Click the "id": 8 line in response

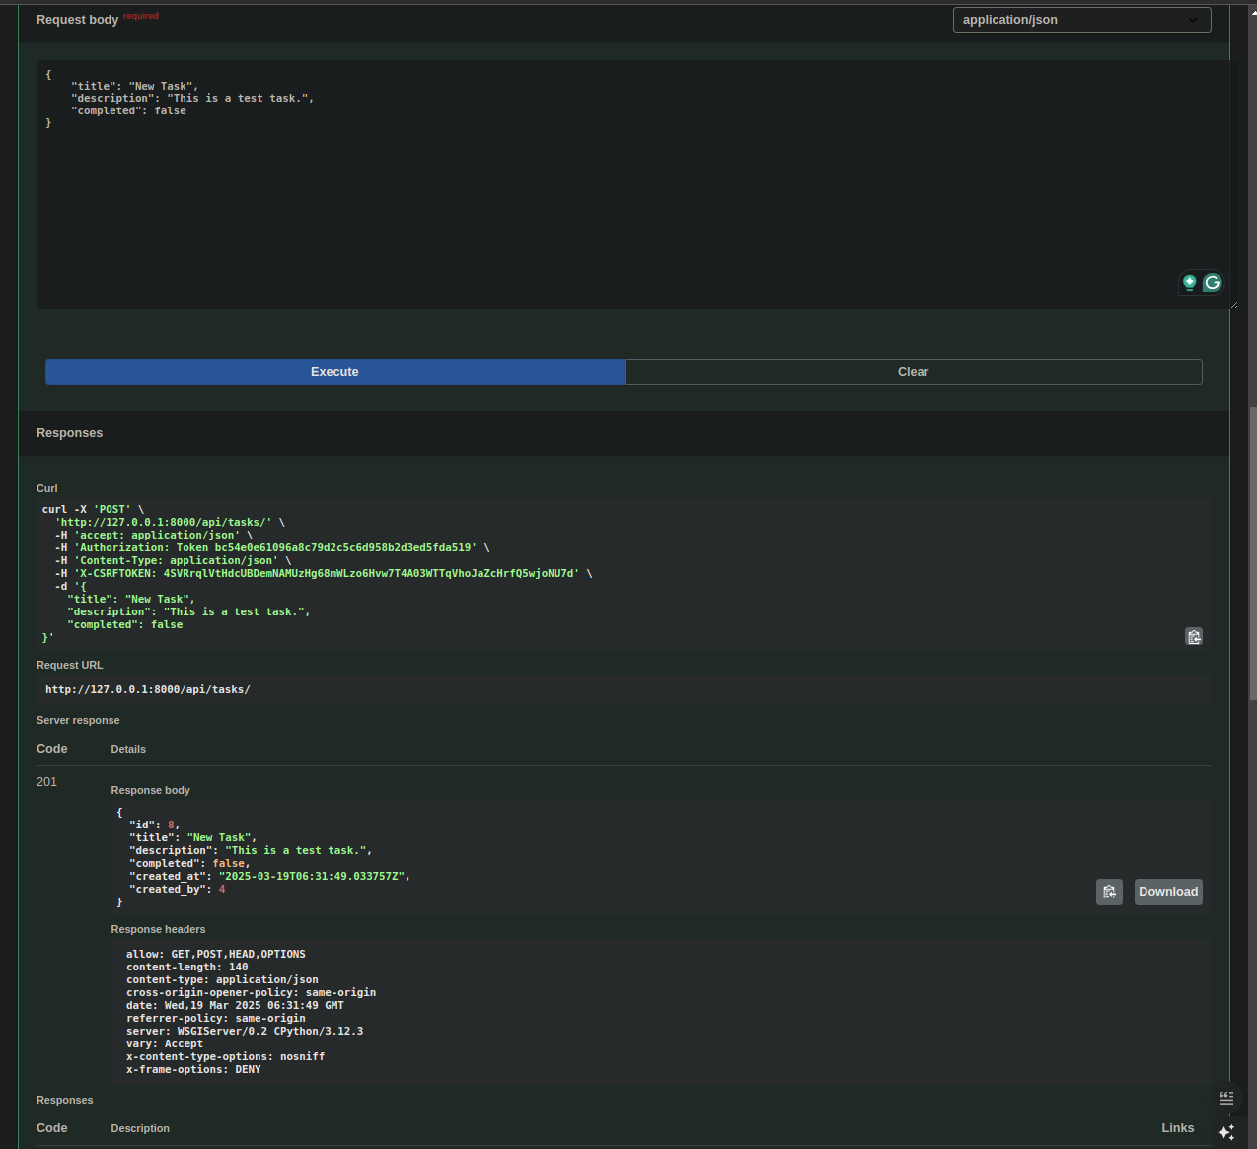pos(155,826)
